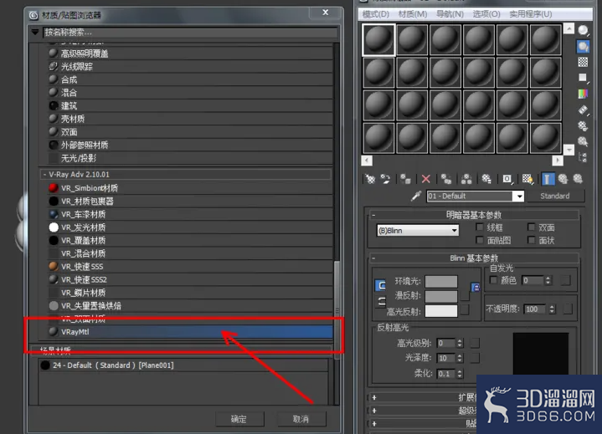Screen dimensions: 602x434
Task: Select VR_材质包裹器 in the list
Action: pos(190,202)
